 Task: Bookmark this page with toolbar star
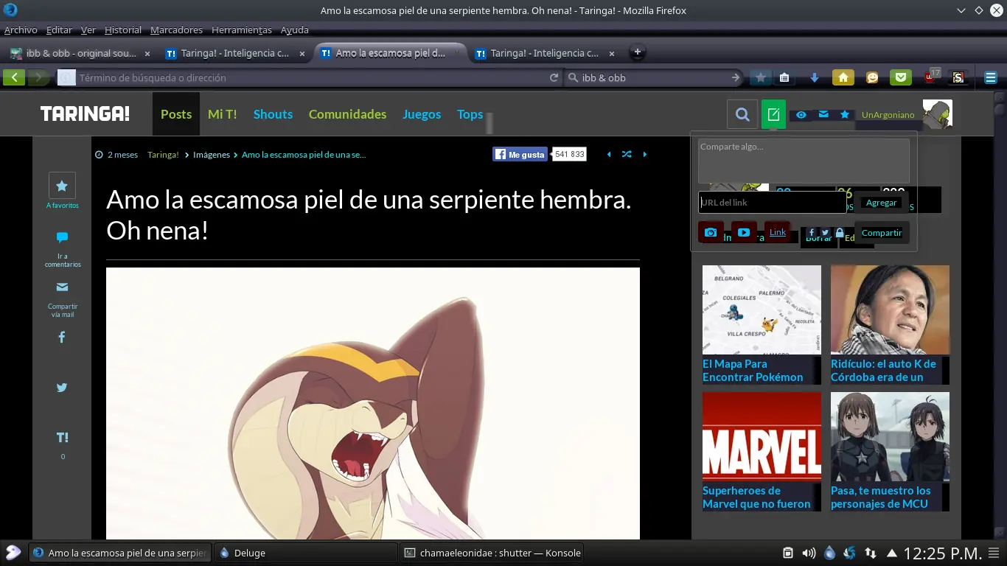[760, 77]
